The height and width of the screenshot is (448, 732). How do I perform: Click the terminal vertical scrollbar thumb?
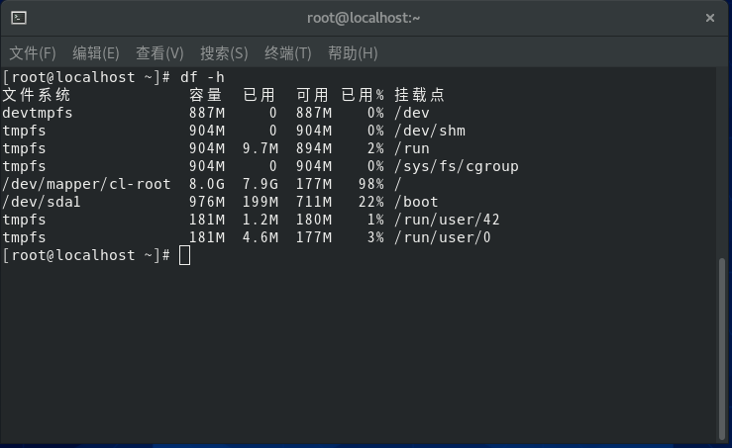click(722, 349)
